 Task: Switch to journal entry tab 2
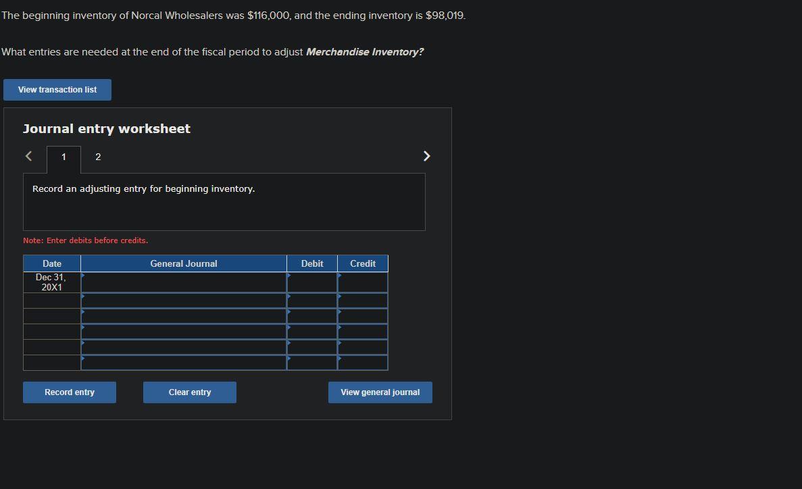98,157
